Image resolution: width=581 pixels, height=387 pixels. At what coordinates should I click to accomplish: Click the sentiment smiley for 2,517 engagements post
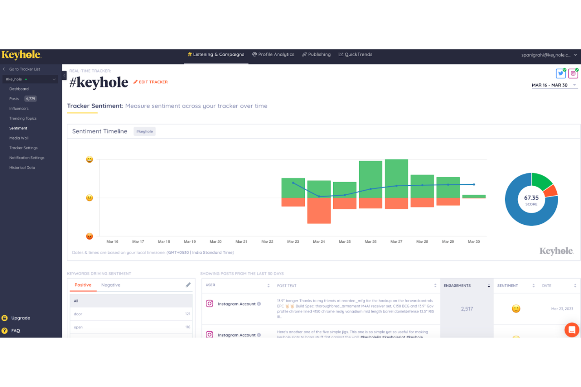click(x=516, y=309)
